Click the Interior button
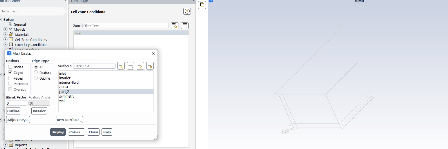The width and height of the screenshot is (448, 149). click(x=39, y=111)
